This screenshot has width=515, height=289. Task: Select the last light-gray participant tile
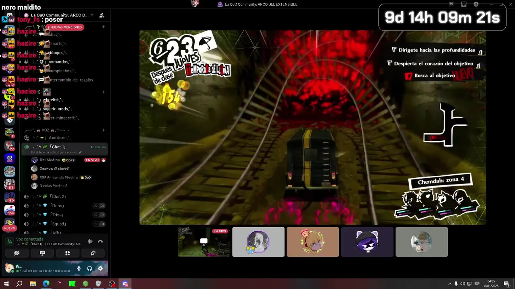(x=422, y=242)
